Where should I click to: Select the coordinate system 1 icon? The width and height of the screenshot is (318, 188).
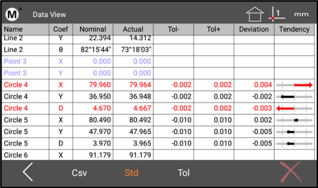pyautogui.click(x=277, y=14)
